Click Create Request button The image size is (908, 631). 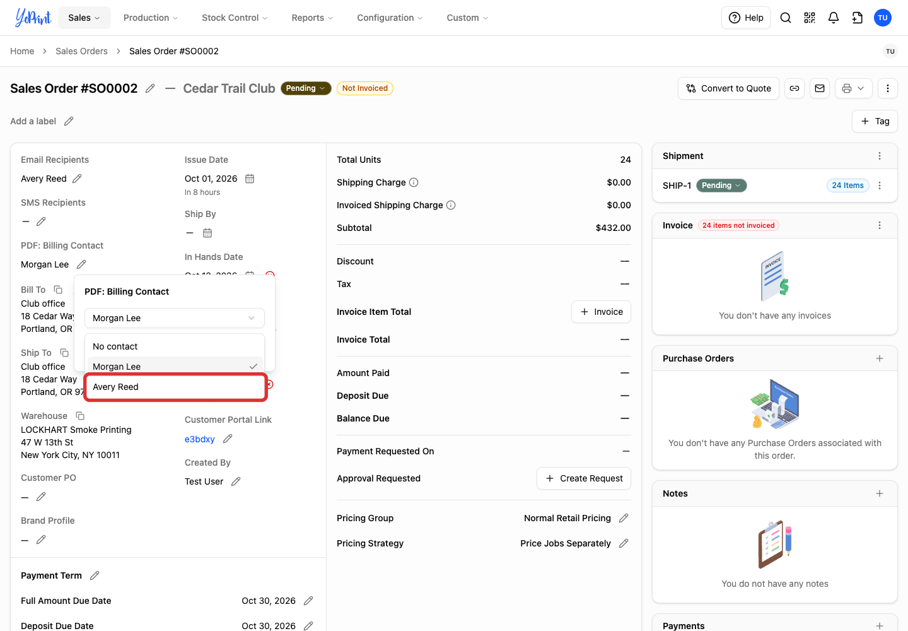584,478
